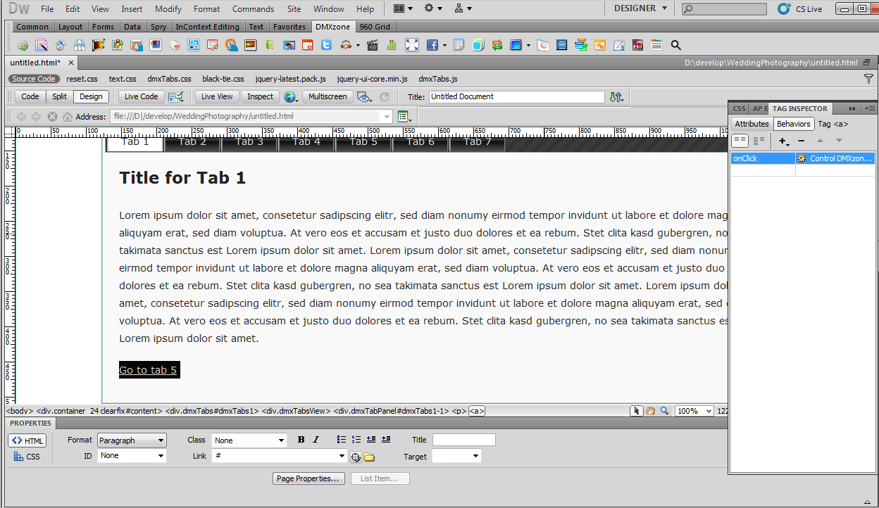Switch to Attributes tab in Tag Inspector
Screen dimensions: 879x508
tap(752, 124)
